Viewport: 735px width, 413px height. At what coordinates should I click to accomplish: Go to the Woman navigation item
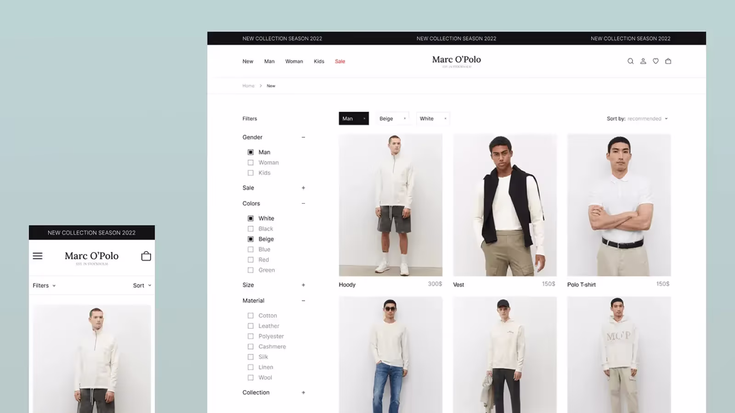(294, 61)
